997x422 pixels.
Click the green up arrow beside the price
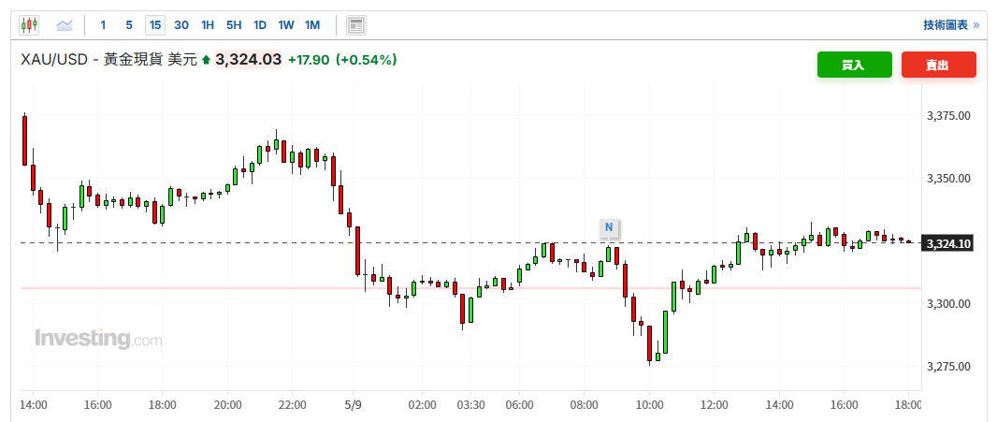206,61
